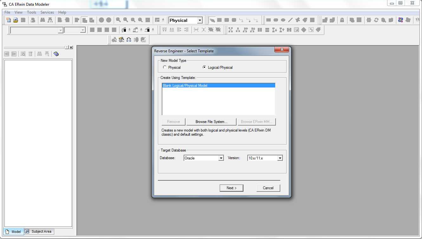
Task: Click Model Explorer properties magnifier icon
Action: point(23,54)
